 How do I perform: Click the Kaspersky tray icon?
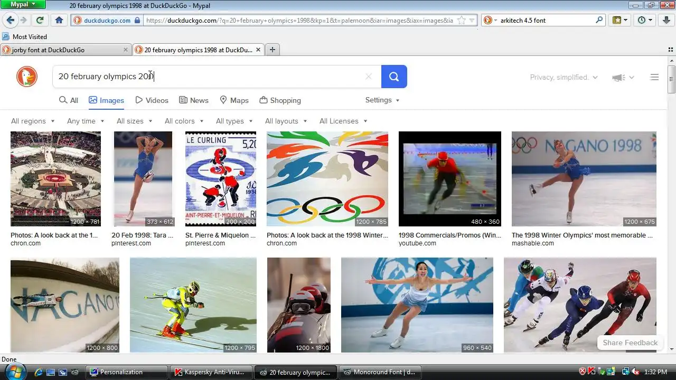pos(593,372)
